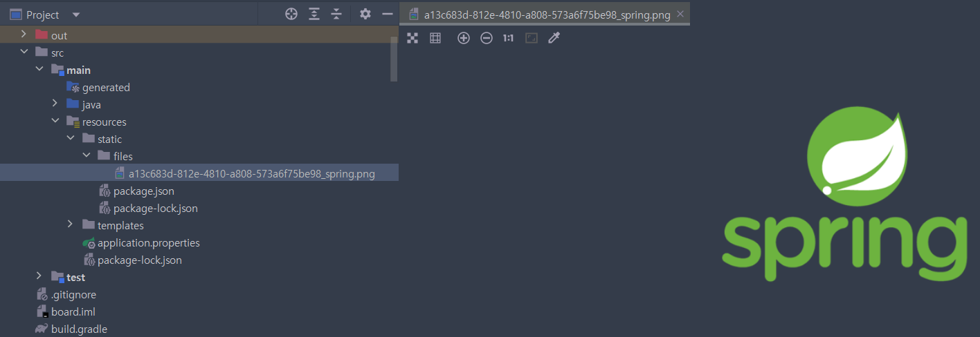The image size is (980, 337).
Task: Click the spring.png file icon in tree
Action: [120, 173]
